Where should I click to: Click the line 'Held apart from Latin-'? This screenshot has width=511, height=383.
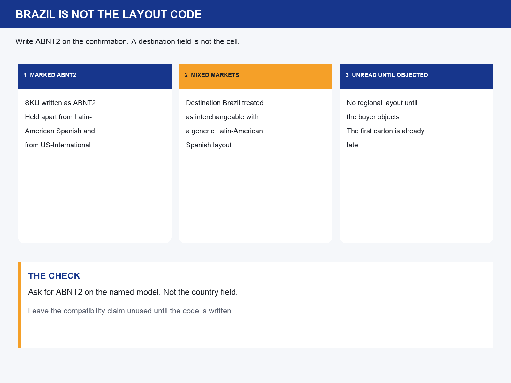pyautogui.click(x=58, y=117)
